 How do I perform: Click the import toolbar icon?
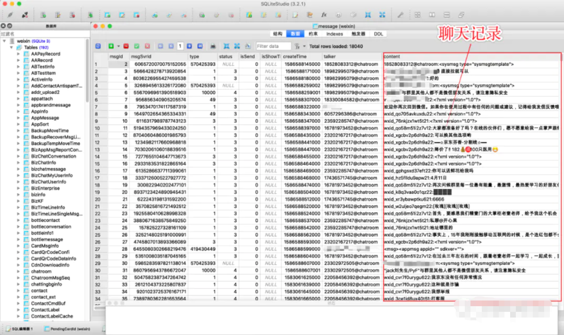[367, 15]
